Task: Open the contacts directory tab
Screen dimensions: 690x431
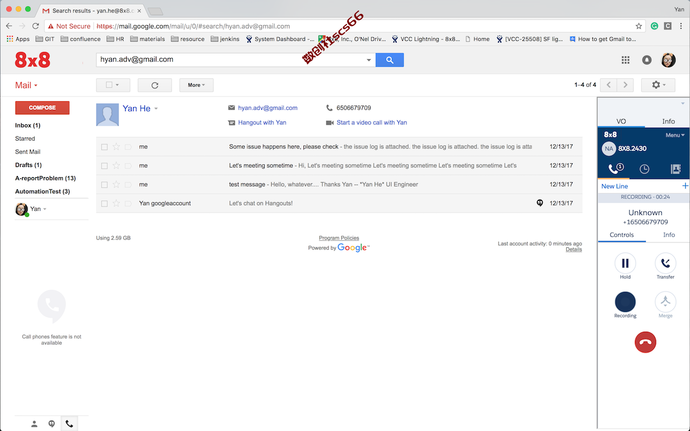Action: click(x=676, y=169)
